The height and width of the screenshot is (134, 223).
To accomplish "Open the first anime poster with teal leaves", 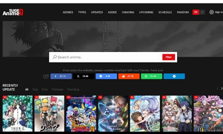I will [x=18, y=113].
